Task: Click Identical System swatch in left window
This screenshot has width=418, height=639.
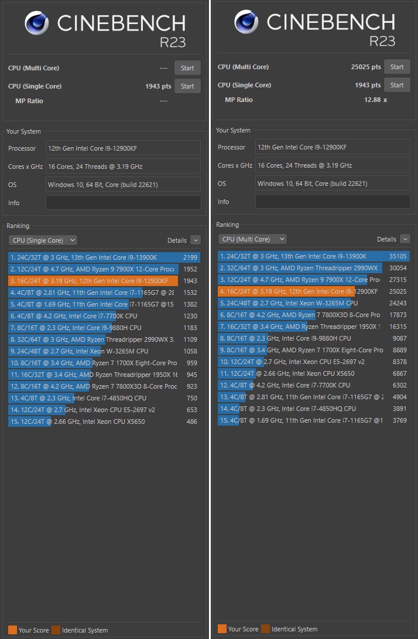Action: tap(56, 630)
